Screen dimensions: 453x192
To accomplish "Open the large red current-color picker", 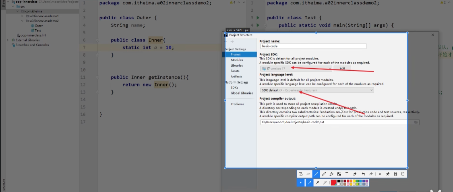I will [334, 182].
